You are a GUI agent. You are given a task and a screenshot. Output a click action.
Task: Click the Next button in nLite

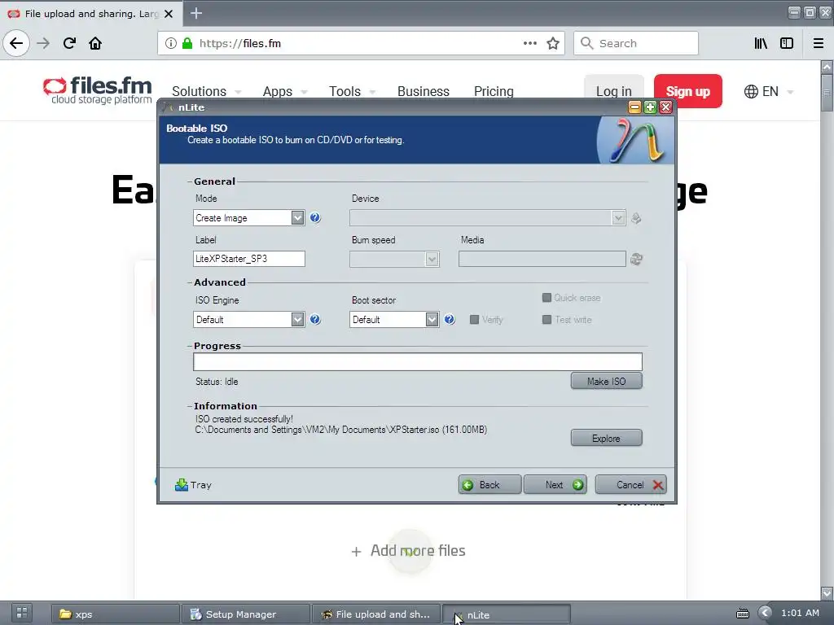[x=555, y=485]
